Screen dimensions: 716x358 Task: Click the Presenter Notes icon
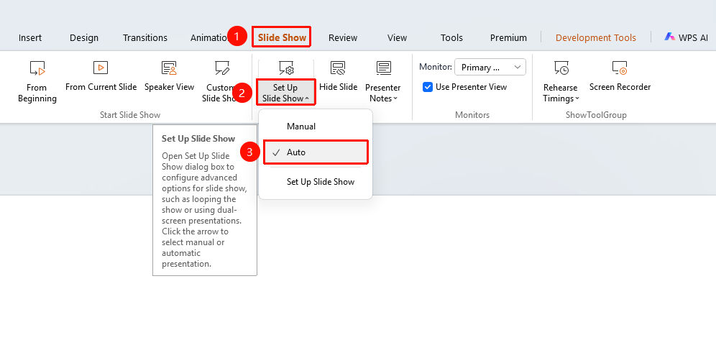pos(384,68)
